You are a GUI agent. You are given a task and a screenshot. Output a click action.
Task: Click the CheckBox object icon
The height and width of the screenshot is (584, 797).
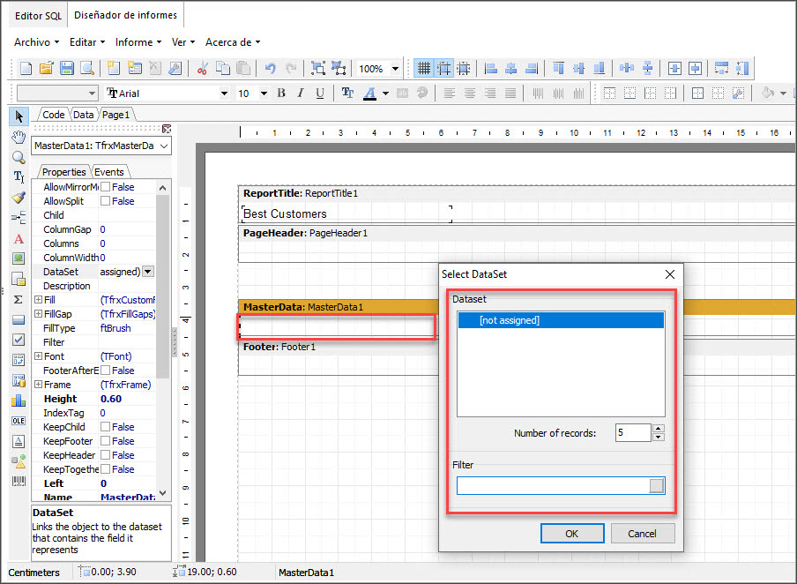click(19, 340)
